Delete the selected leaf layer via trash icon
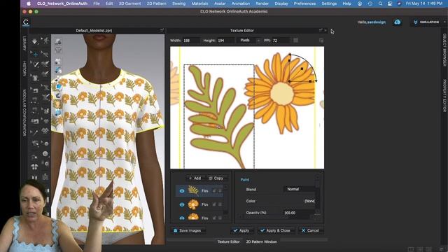The width and height of the screenshot is (448, 252). 220,190
